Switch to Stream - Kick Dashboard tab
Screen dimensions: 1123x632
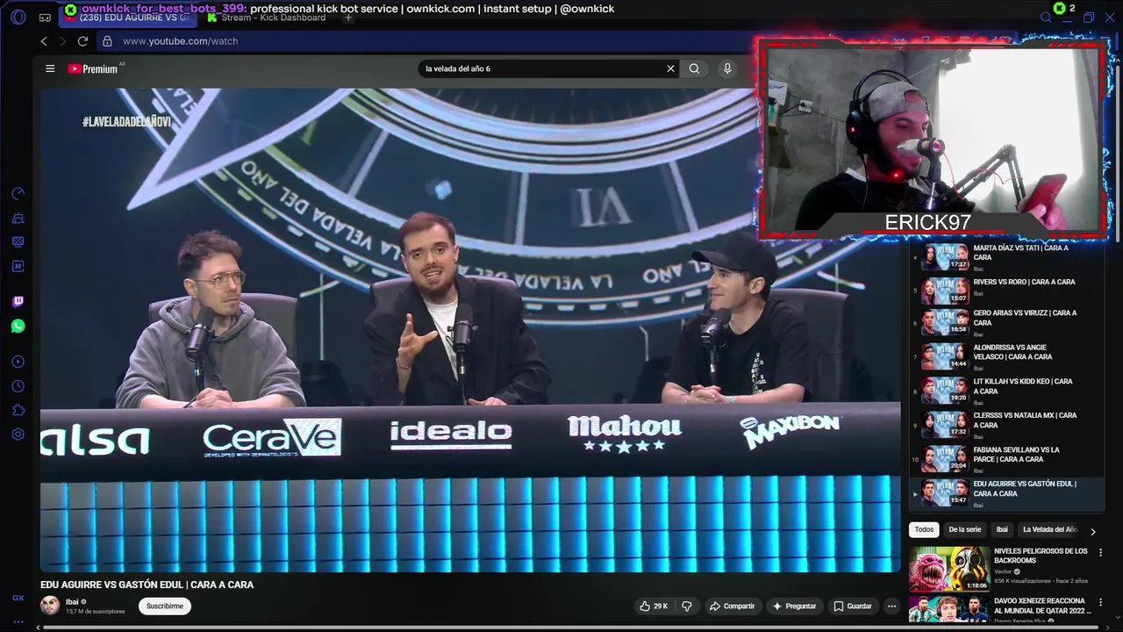click(267, 18)
